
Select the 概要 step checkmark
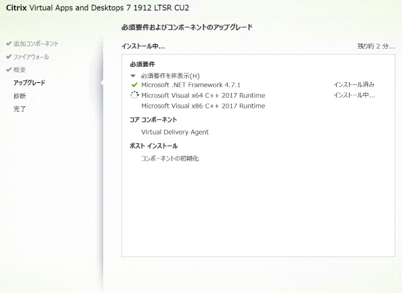[x=9, y=70]
